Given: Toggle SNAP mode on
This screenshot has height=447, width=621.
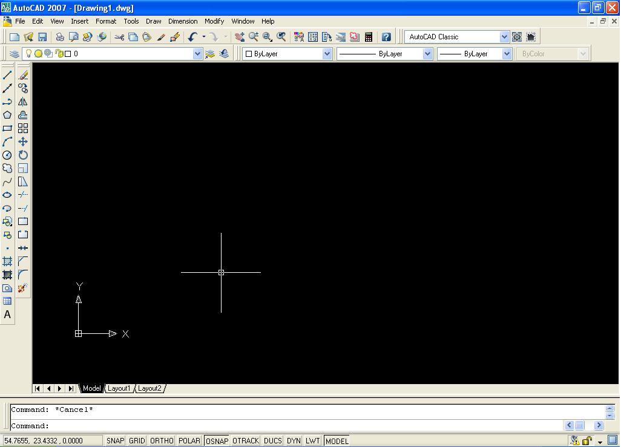Looking at the screenshot, I should (114, 440).
